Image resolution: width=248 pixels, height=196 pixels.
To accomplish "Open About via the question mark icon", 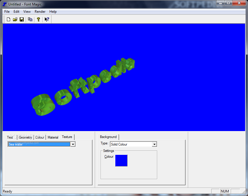I will (x=38, y=19).
